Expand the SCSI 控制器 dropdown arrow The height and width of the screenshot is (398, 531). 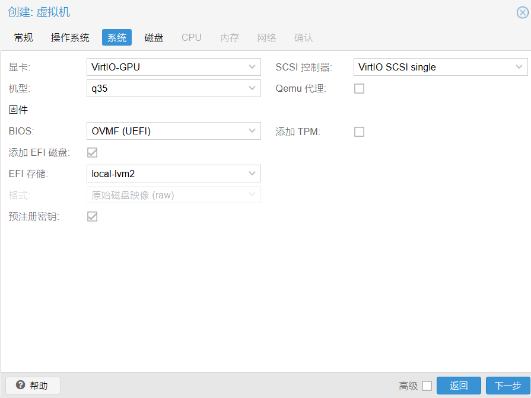tap(520, 68)
